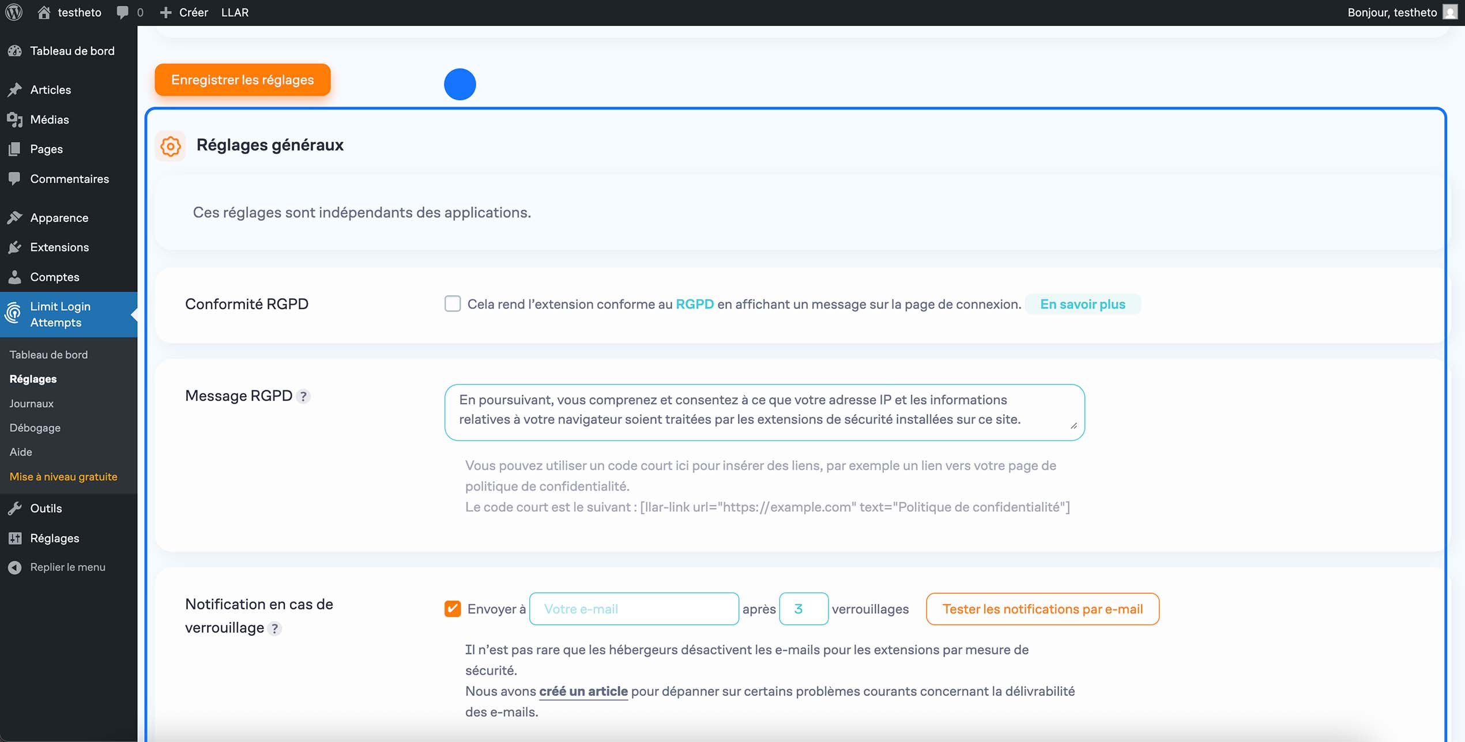
Task: Select Journaux in the plugin submenu
Action: click(x=31, y=403)
